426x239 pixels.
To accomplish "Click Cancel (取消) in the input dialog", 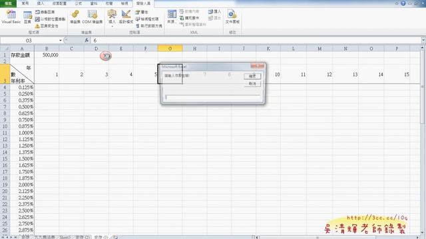I will point(252,84).
